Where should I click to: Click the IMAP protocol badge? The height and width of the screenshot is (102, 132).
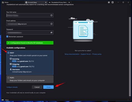pyautogui.click(x=14, y=61)
